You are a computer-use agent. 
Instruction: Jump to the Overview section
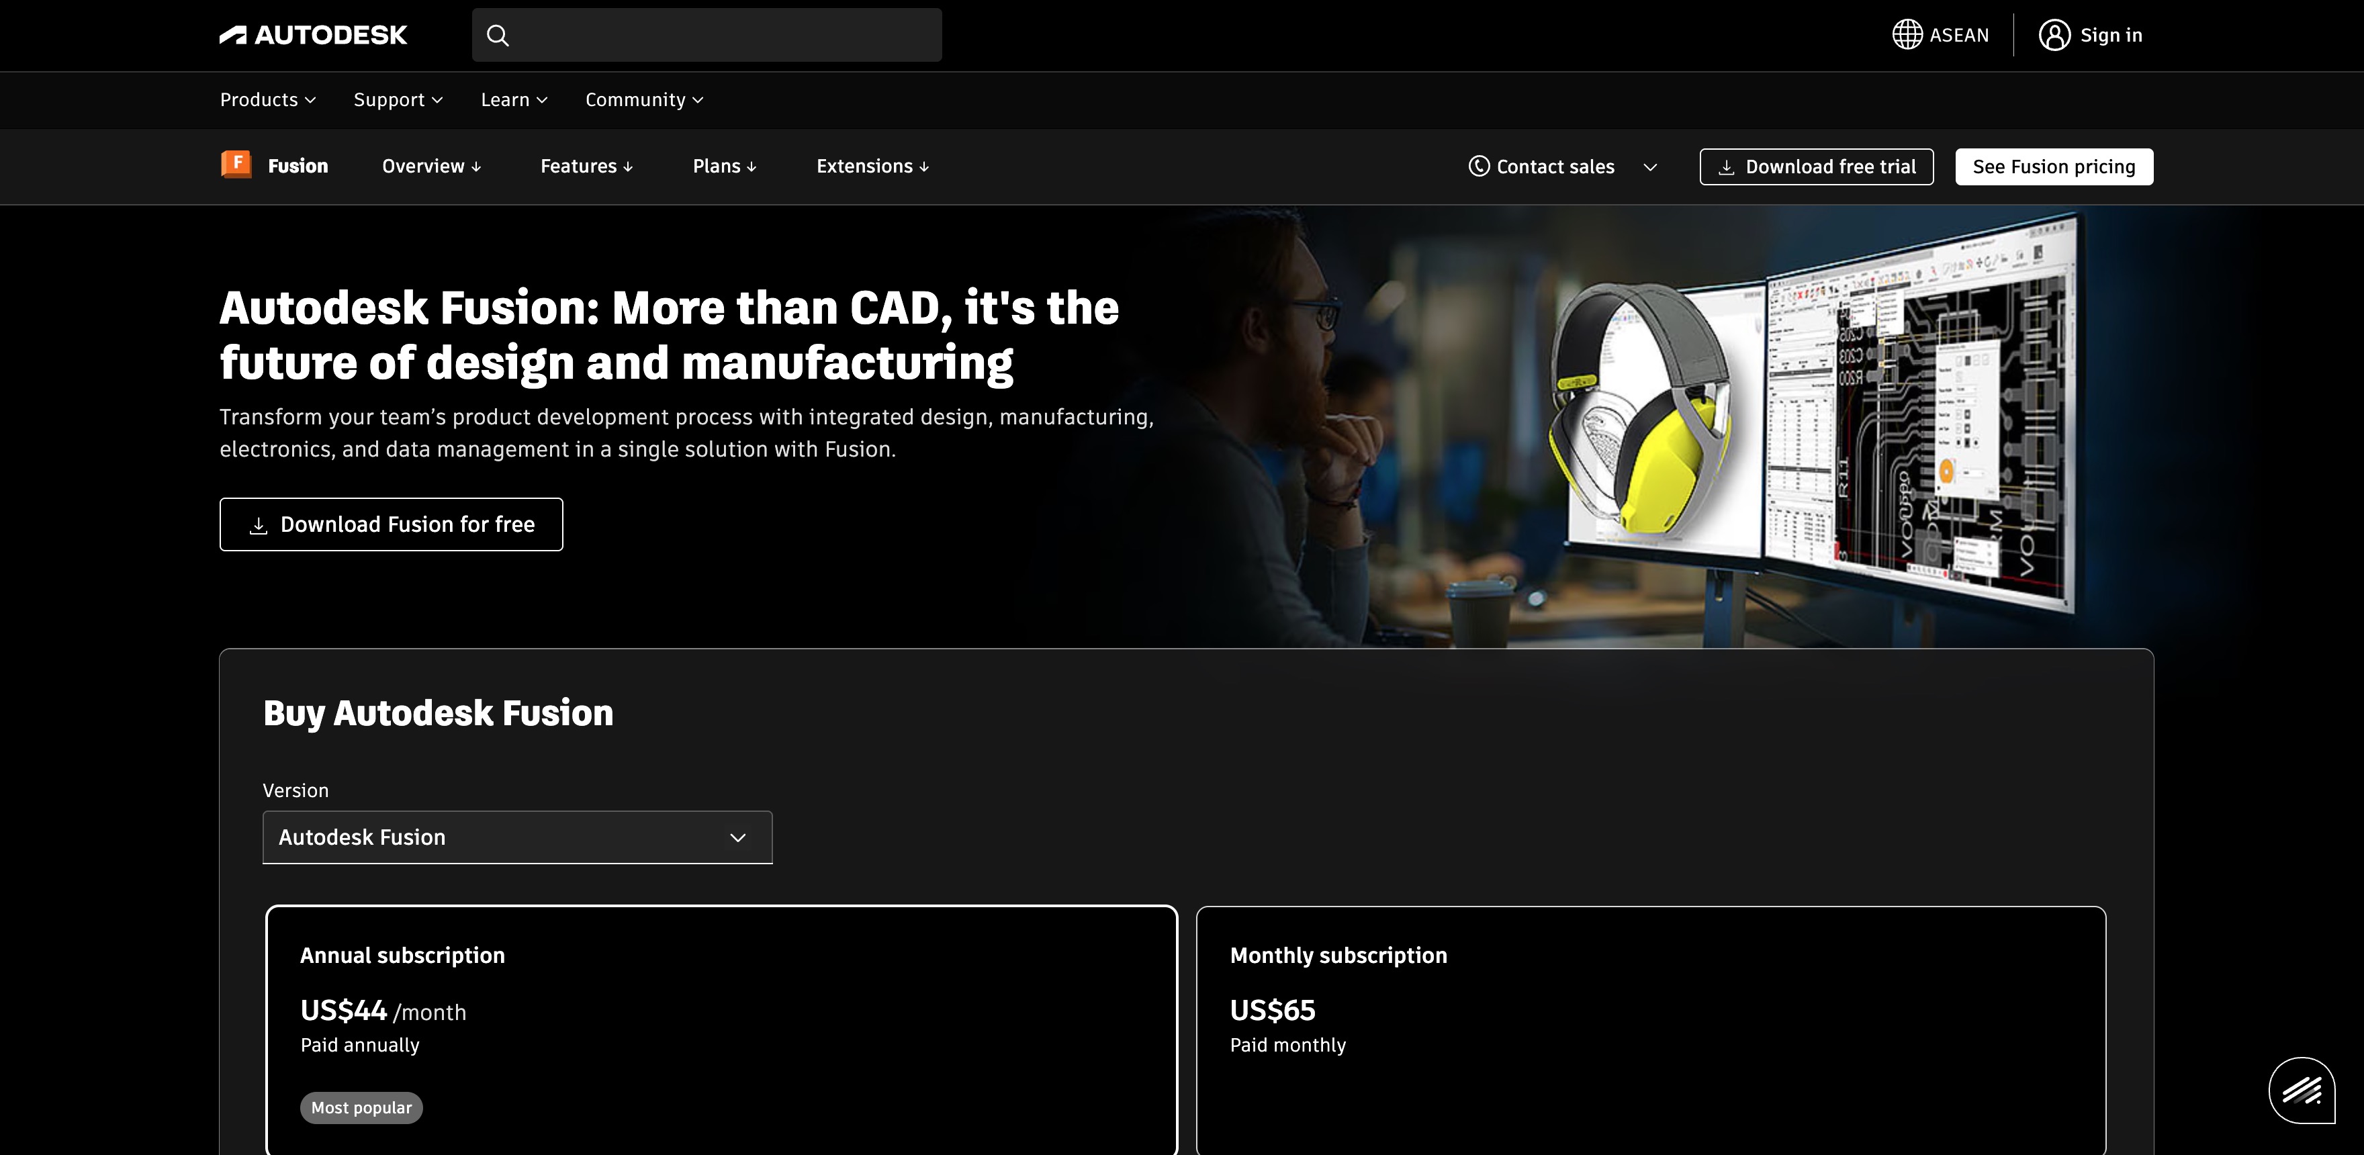[x=431, y=166]
